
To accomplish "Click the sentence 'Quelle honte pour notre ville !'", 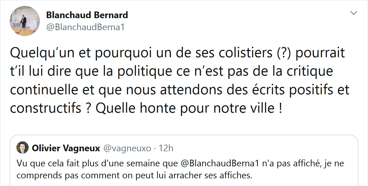I will [189, 109].
